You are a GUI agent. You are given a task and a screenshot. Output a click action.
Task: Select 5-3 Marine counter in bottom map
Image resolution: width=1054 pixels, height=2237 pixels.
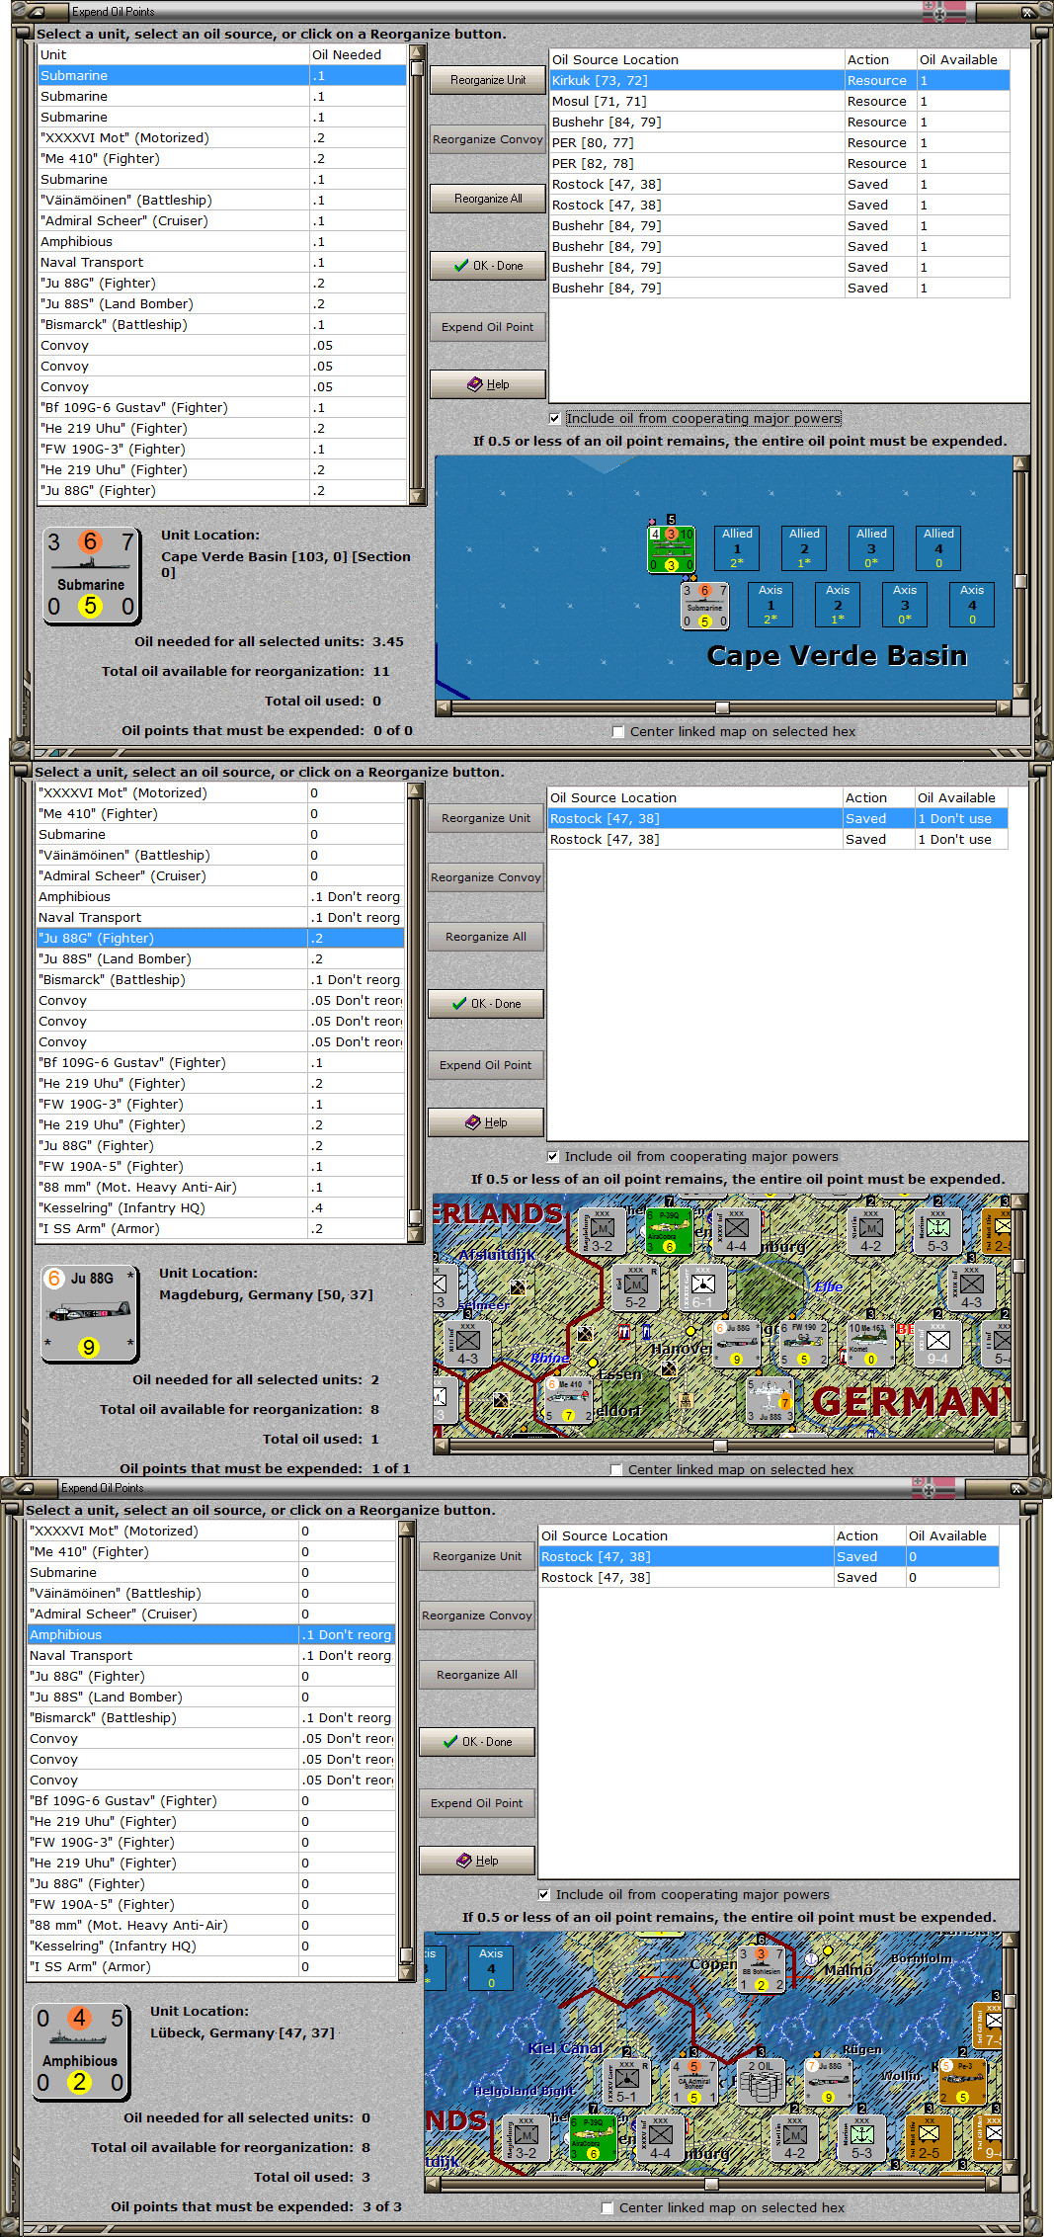pyautogui.click(x=861, y=2138)
